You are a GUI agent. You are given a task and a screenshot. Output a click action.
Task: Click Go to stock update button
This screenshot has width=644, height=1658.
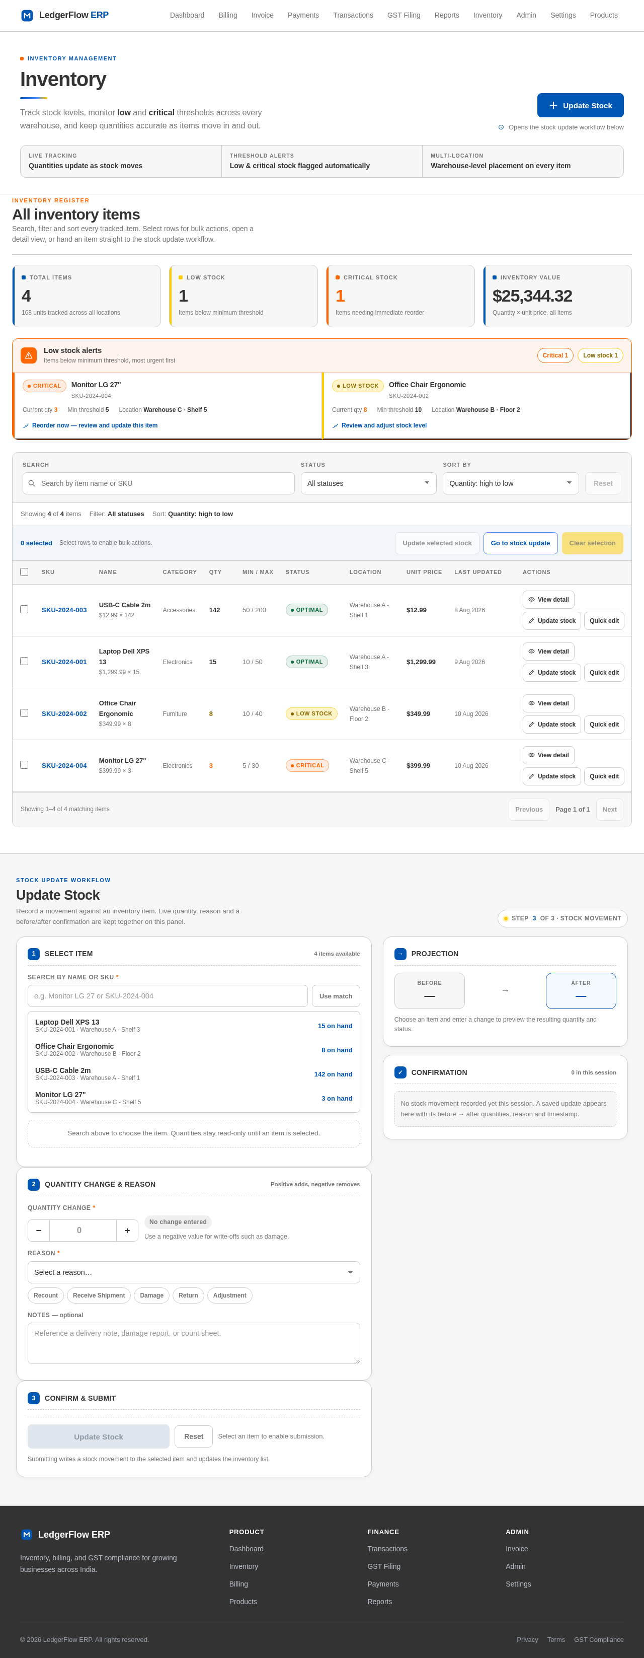click(x=520, y=543)
